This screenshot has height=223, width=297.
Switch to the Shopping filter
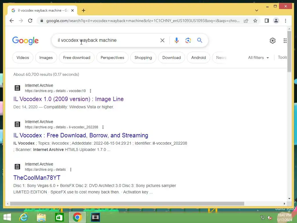(x=143, y=58)
